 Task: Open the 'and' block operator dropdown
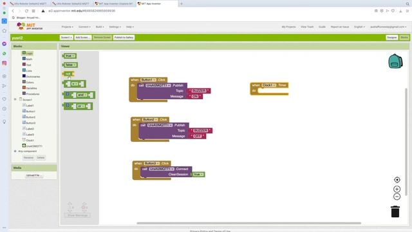click(82, 95)
